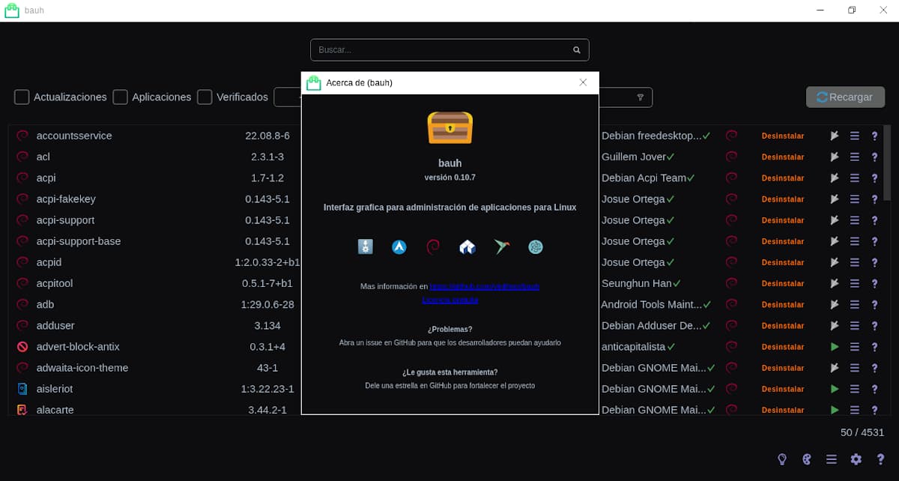Click the aisleriot app icon in the list
This screenshot has height=481, width=899.
coord(22,389)
